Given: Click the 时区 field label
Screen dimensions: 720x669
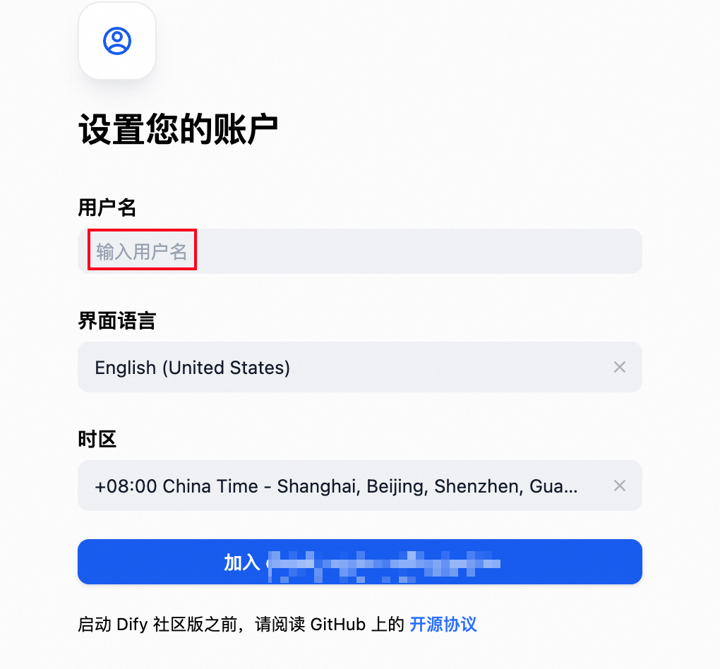Looking at the screenshot, I should pos(97,439).
